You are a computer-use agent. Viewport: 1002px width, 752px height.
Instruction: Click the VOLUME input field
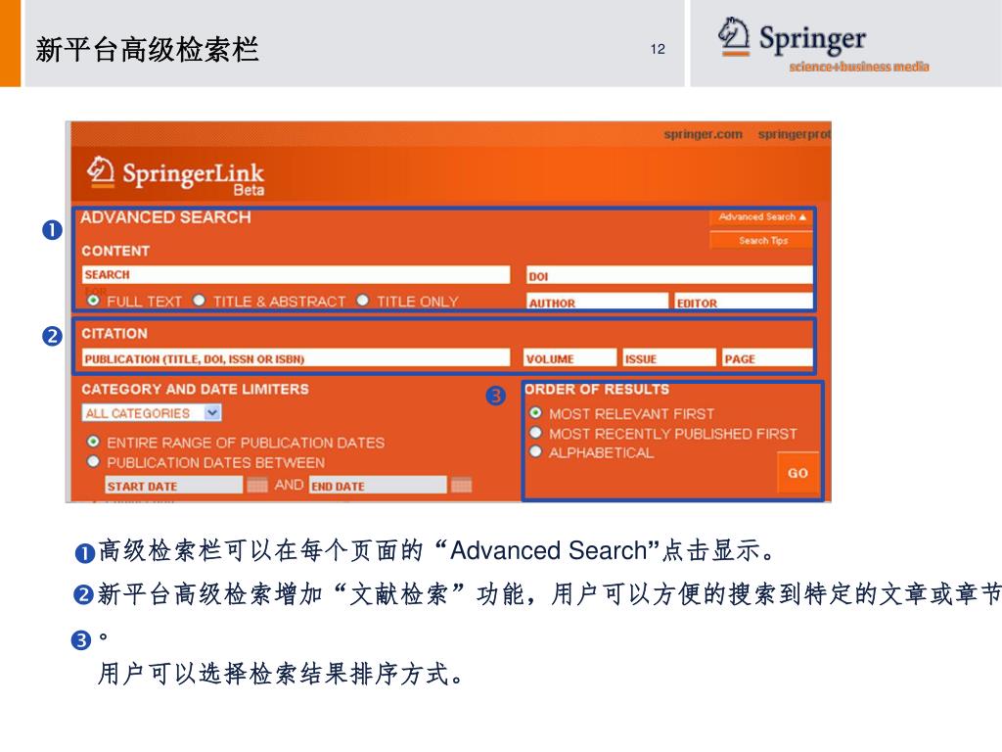(570, 358)
